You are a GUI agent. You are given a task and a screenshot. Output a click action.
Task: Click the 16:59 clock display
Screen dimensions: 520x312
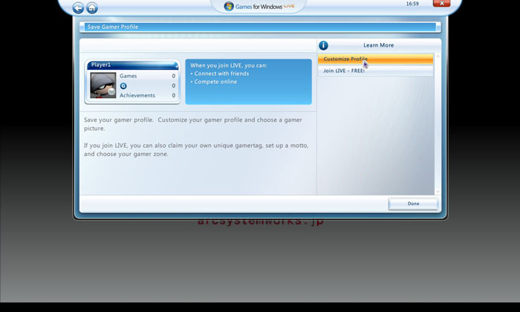click(412, 4)
